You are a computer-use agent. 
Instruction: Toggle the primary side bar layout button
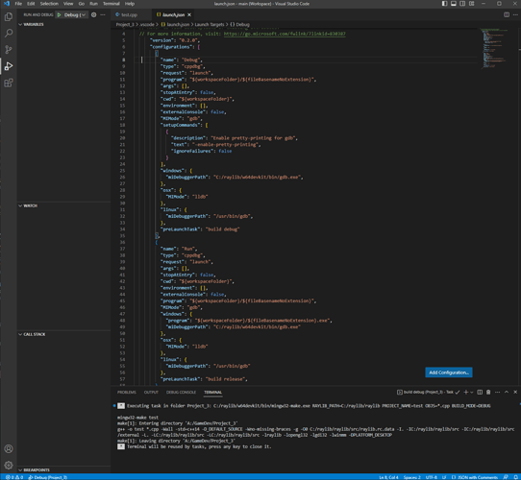click(x=444, y=4)
